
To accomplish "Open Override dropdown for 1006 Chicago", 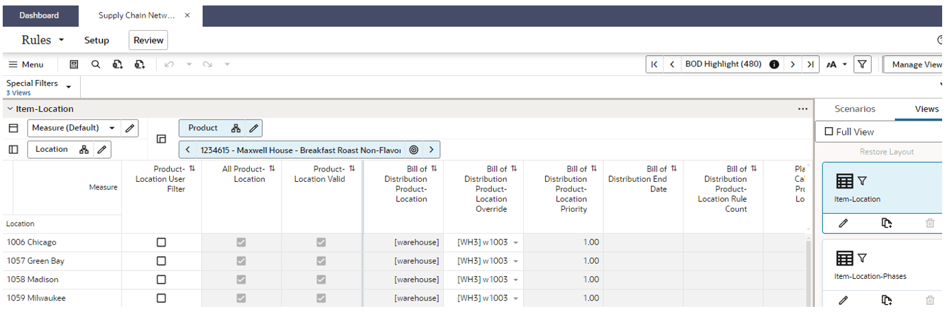I will [x=516, y=243].
